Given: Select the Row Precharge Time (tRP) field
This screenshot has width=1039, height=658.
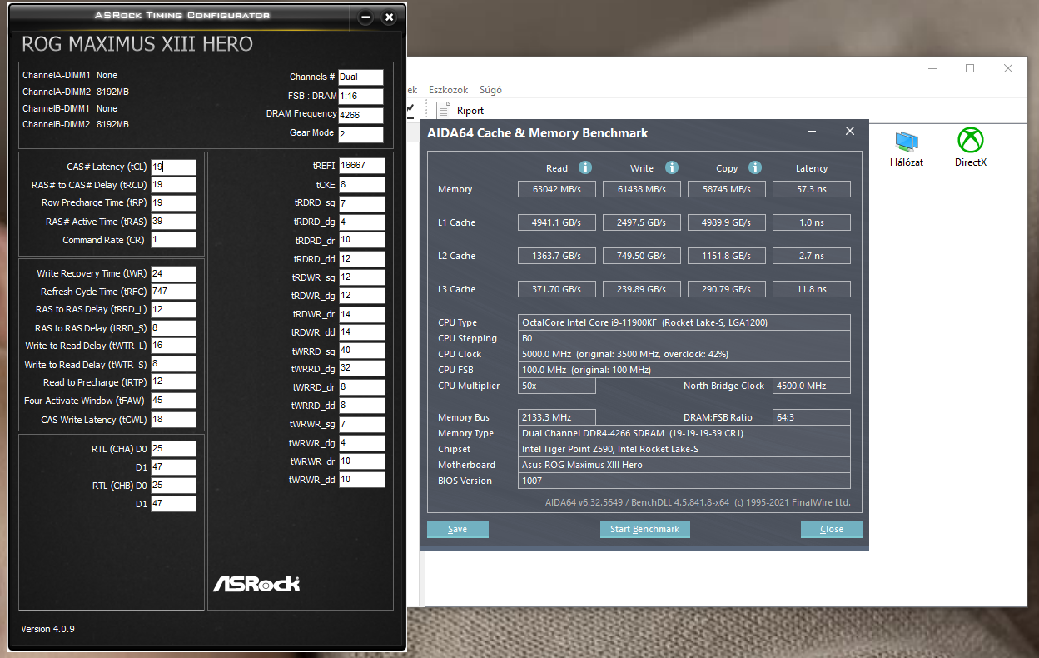Looking at the screenshot, I should (x=173, y=203).
